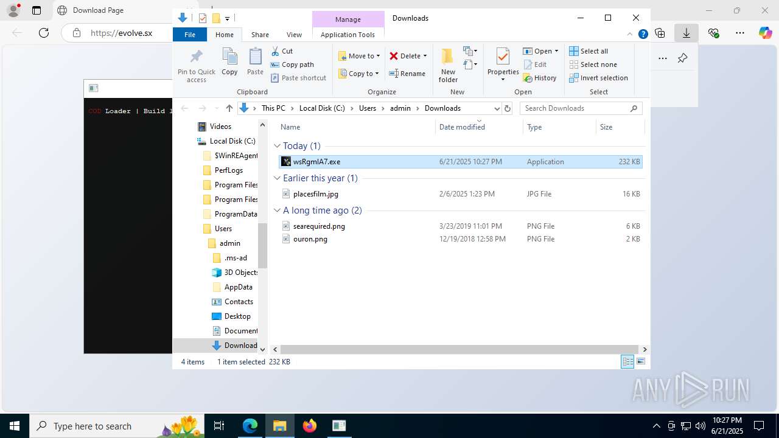Click Users in the address path
779x438 pixels.
pos(368,108)
